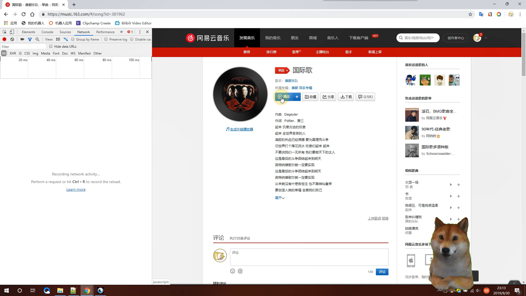This screenshot has width=526, height=296.
Task: Check the Hide data URLs checkbox
Action: (51, 46)
